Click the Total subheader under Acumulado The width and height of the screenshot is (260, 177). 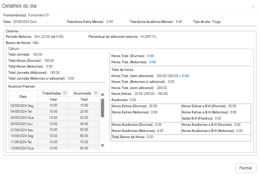click(x=84, y=99)
